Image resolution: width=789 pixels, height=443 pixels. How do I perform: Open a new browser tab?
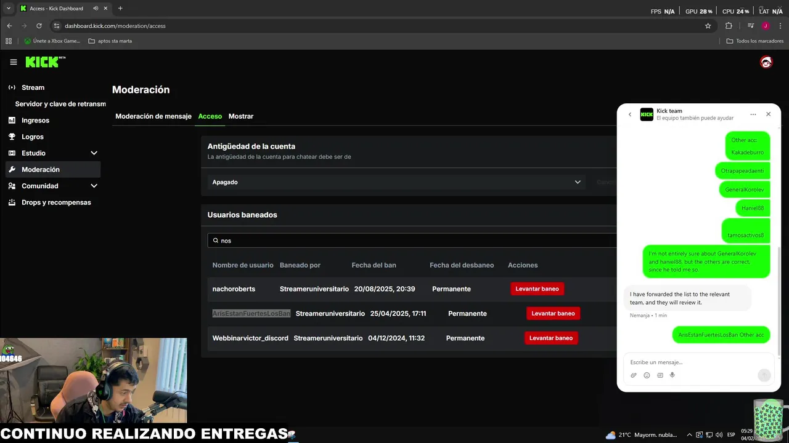pyautogui.click(x=120, y=9)
